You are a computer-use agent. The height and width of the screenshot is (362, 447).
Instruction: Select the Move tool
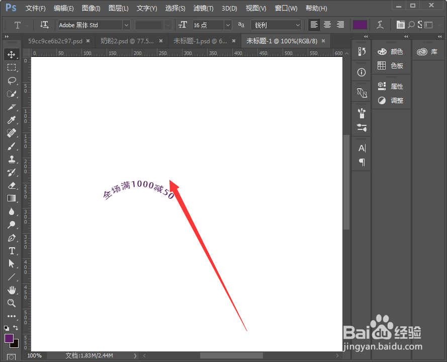[12, 54]
